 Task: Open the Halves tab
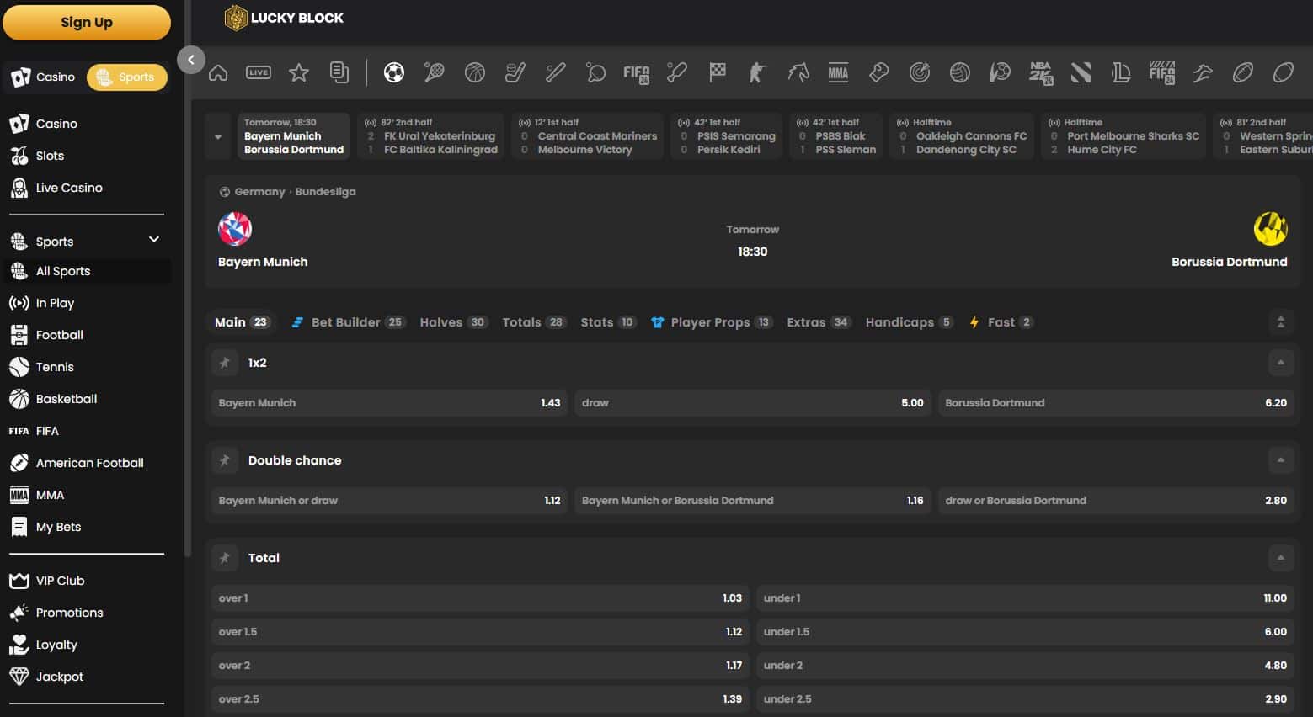pyautogui.click(x=454, y=322)
